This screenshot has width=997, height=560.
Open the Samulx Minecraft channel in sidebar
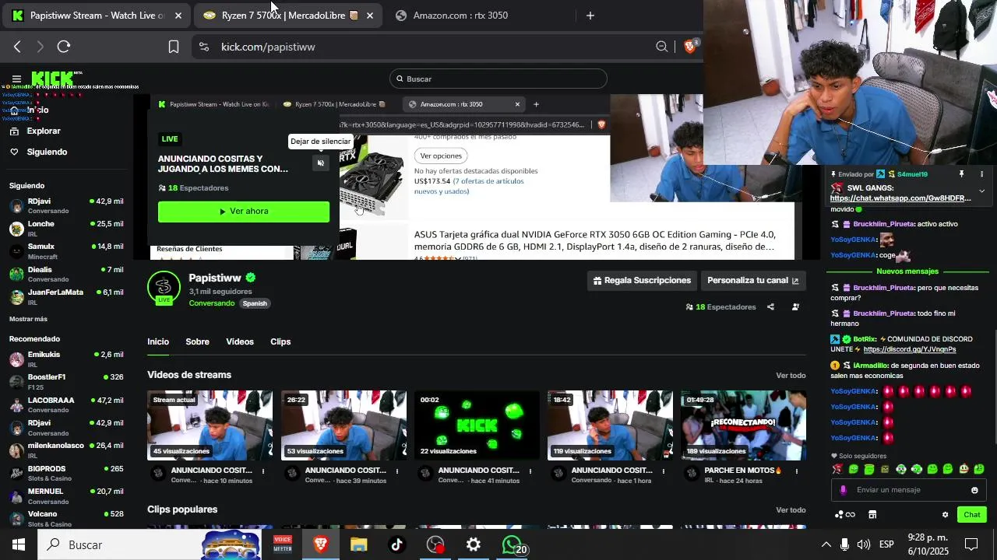(x=66, y=251)
